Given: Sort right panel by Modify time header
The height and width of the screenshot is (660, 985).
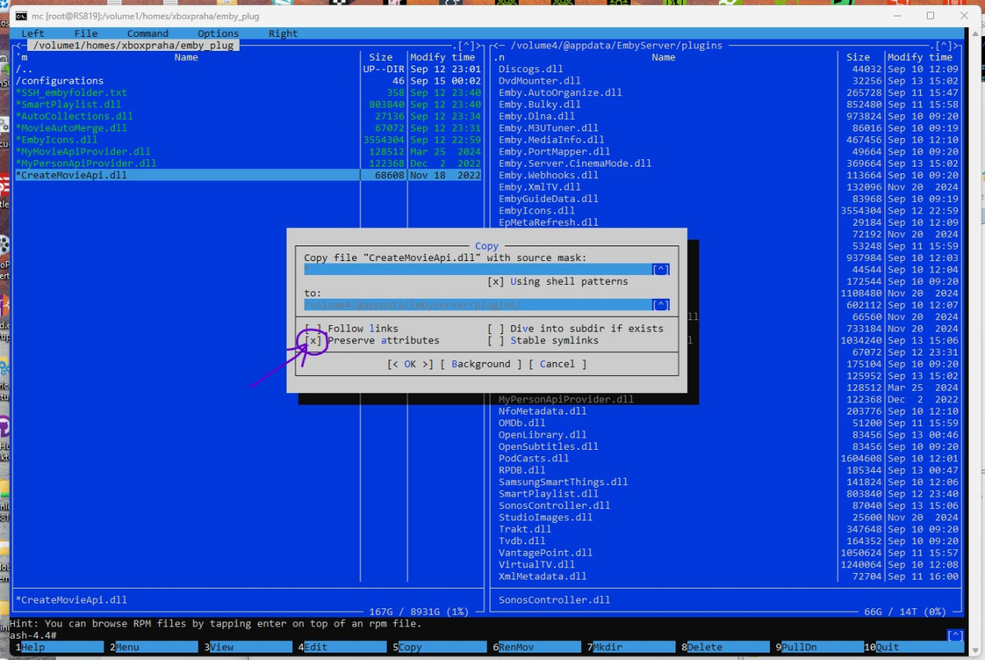Looking at the screenshot, I should (x=919, y=57).
